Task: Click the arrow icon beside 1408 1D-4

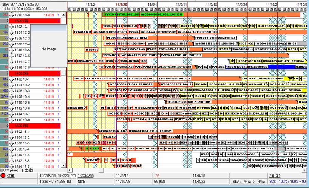Action: [12, 96]
